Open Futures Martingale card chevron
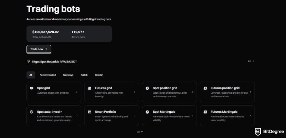Screen dimensions: 286x138 tap(251, 115)
